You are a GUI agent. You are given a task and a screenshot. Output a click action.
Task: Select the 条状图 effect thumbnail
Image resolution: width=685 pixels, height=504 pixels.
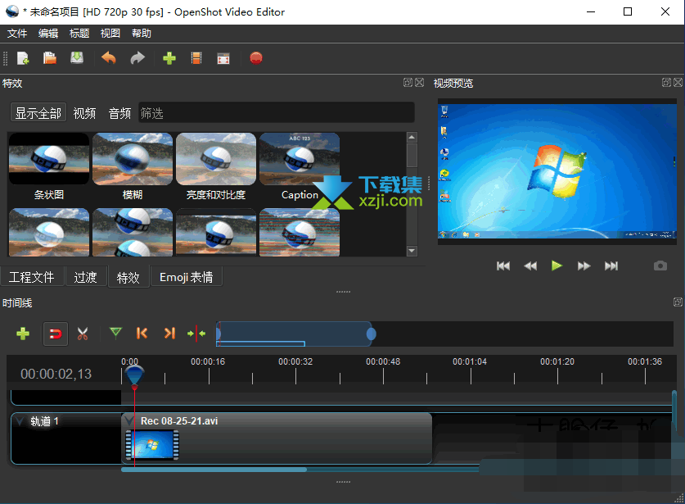[x=49, y=158]
